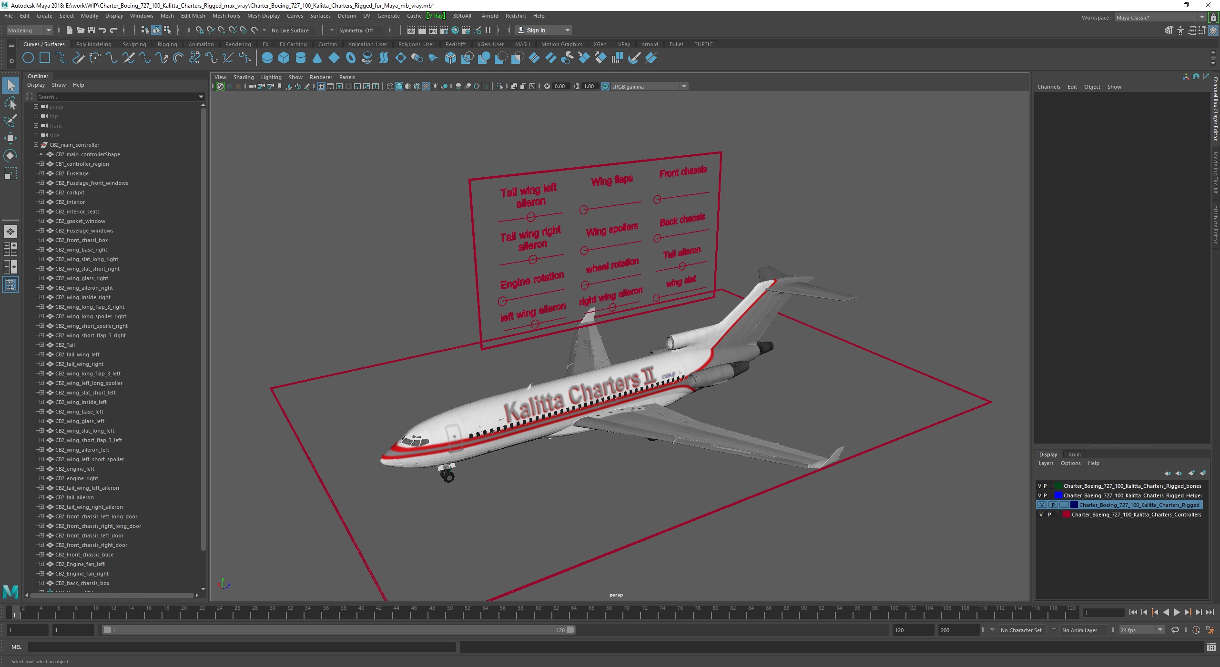Move selected layer up icon
Viewport: 1220px width, 667px height.
click(x=1168, y=473)
